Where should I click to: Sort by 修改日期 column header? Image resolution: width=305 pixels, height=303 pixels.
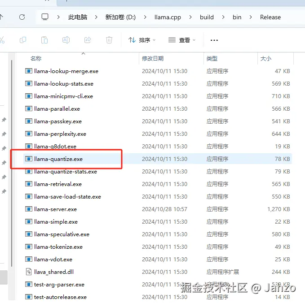[x=153, y=58]
